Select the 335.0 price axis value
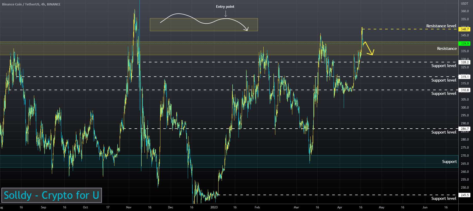Image resolution: width=473 pixels, height=211 pixels. pyautogui.click(x=465, y=51)
